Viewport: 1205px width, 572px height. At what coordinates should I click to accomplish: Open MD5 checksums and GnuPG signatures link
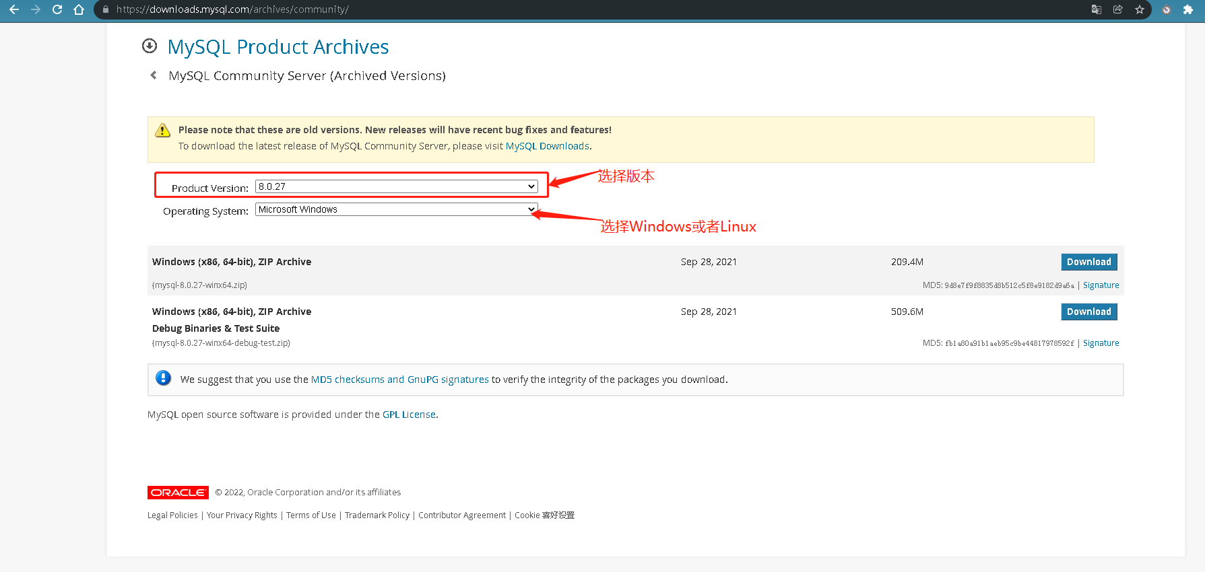click(x=400, y=380)
